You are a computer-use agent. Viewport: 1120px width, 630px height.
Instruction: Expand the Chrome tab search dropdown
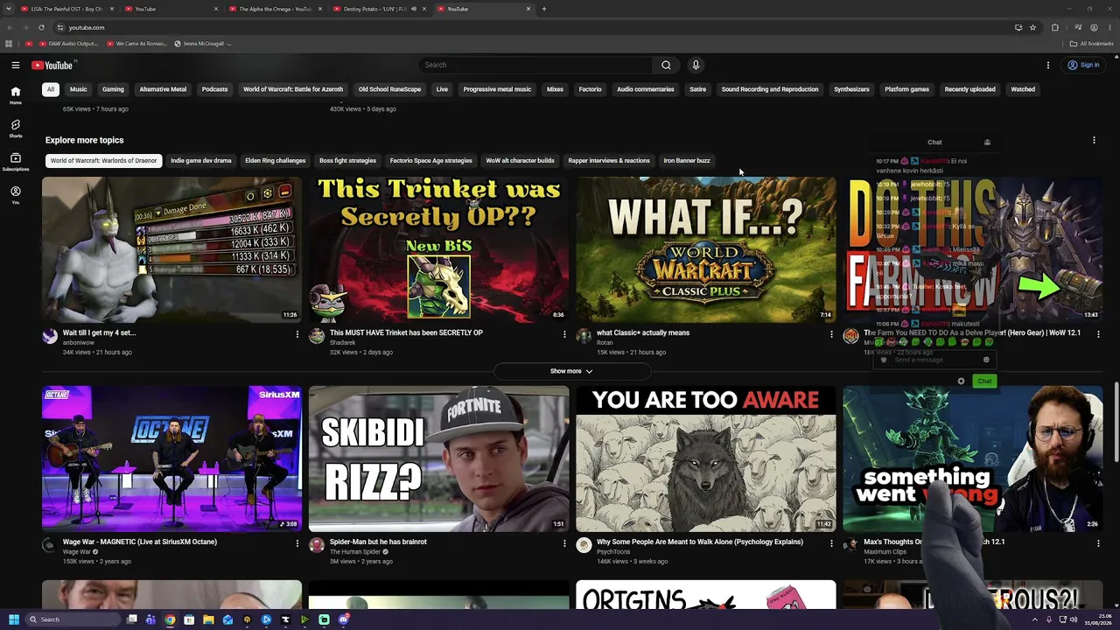tap(10, 9)
